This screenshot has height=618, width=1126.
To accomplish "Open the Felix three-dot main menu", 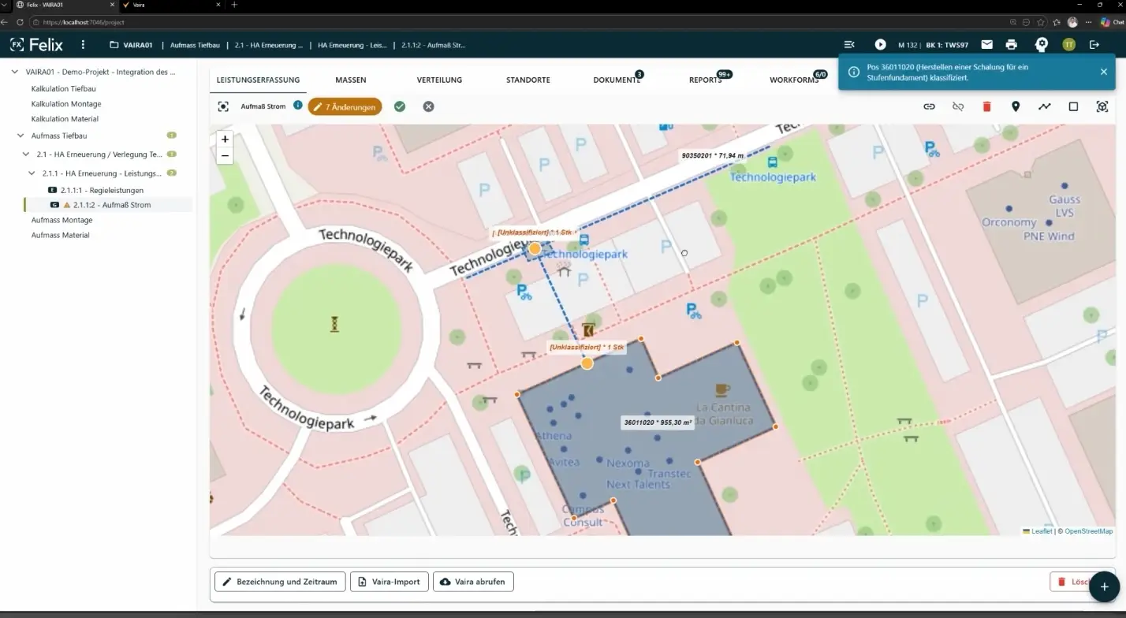I will tap(83, 45).
